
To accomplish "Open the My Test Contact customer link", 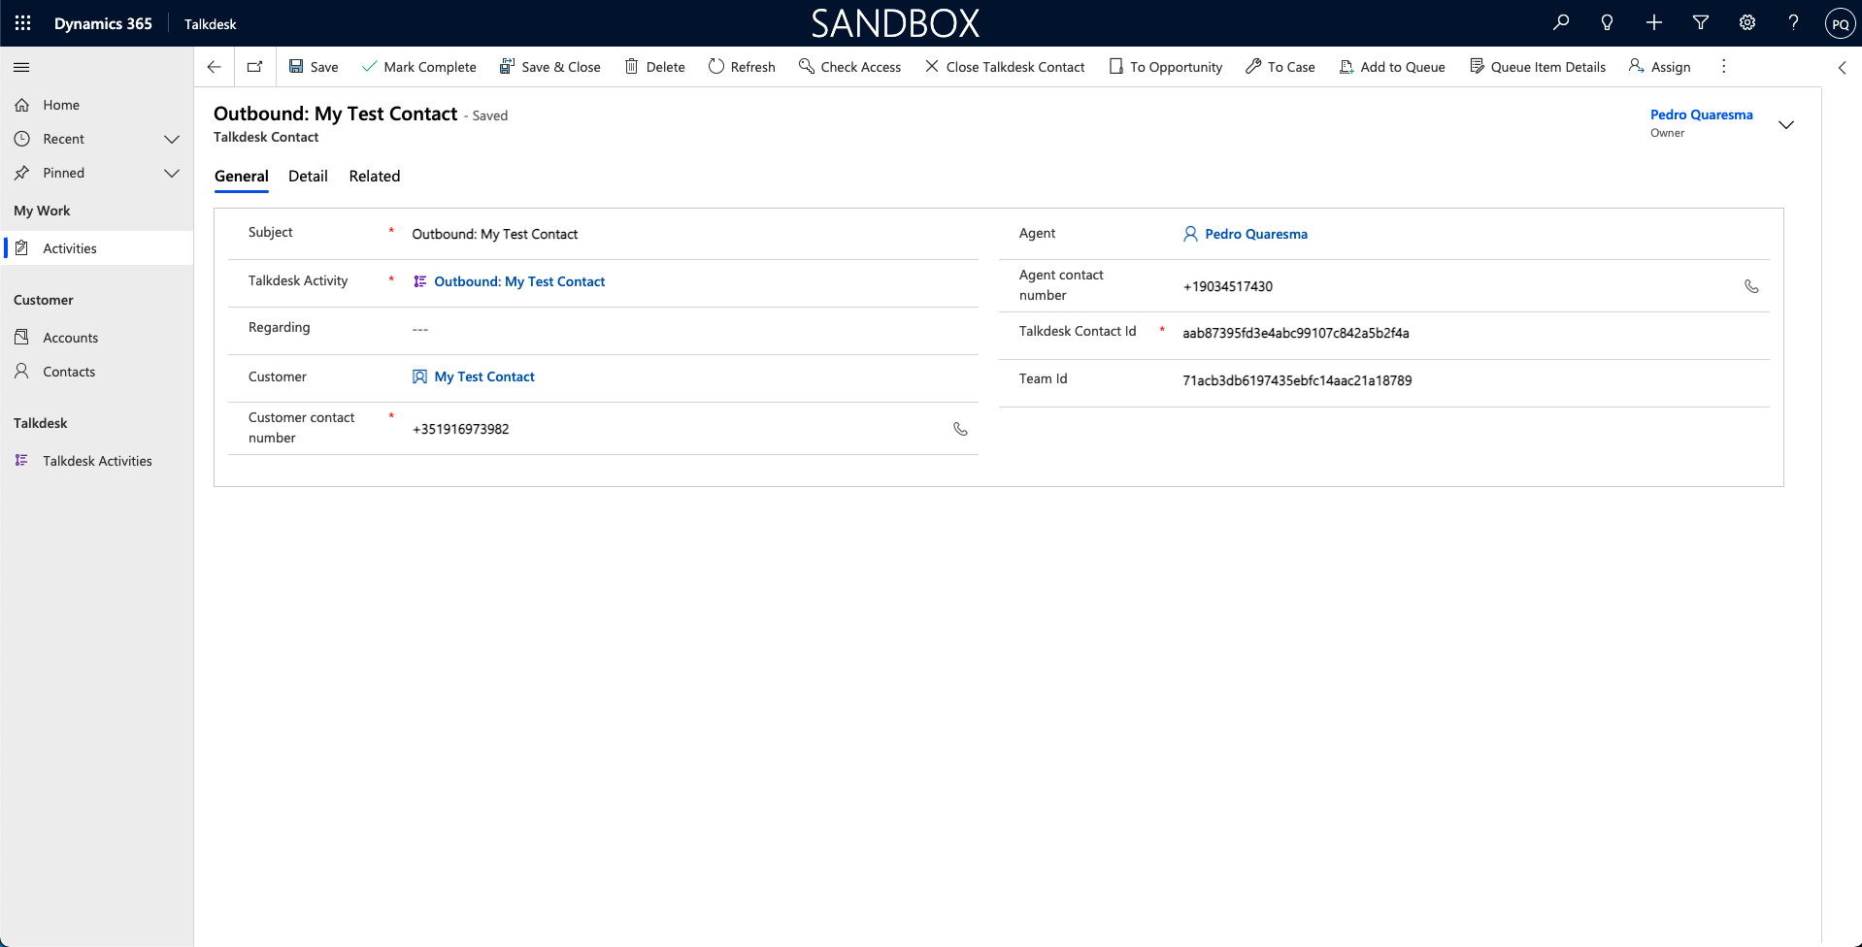I will (x=484, y=376).
